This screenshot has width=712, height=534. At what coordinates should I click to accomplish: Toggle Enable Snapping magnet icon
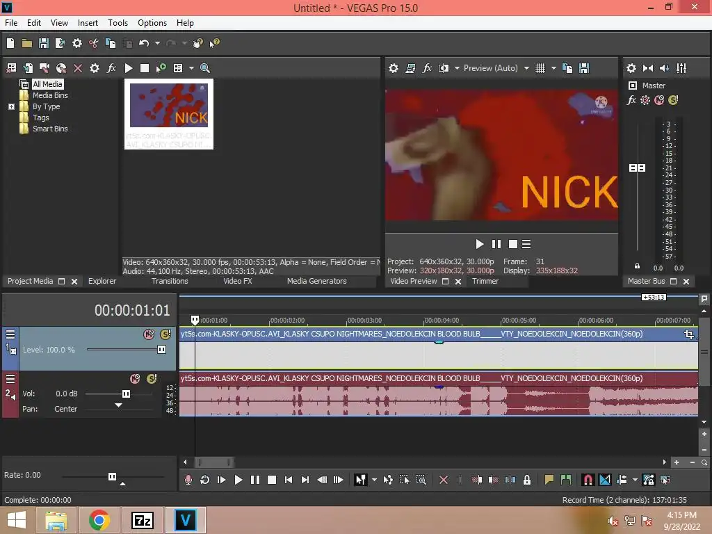point(588,480)
